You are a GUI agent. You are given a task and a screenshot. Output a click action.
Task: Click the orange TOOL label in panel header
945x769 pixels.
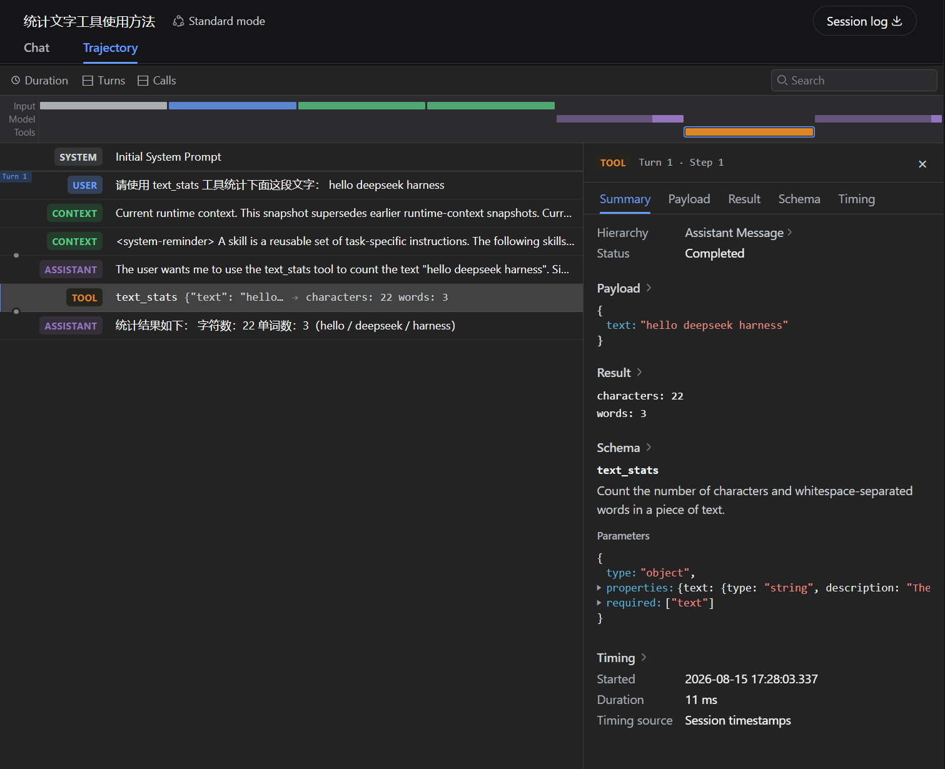613,163
